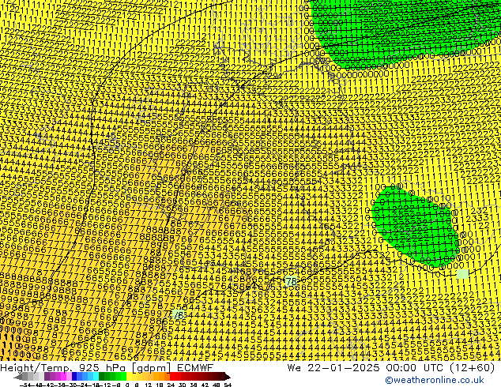501x387 pixels.
Task: Click the dark brown right arrow end of the legend
Action: [x=227, y=377]
